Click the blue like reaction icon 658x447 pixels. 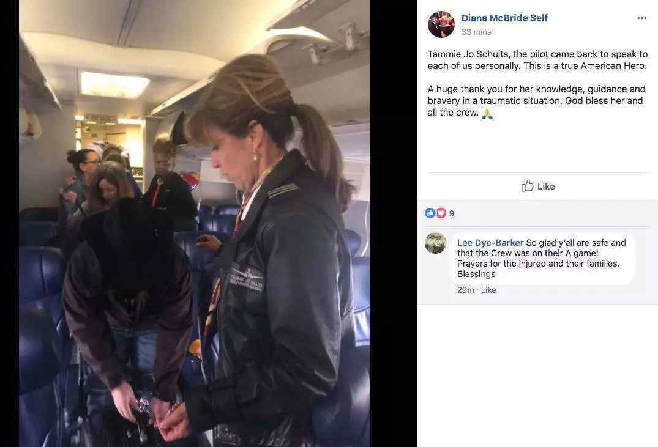[430, 213]
